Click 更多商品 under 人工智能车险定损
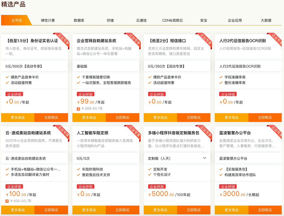 click(x=89, y=210)
